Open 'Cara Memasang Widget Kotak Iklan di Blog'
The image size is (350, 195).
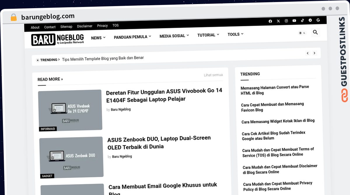point(278,121)
